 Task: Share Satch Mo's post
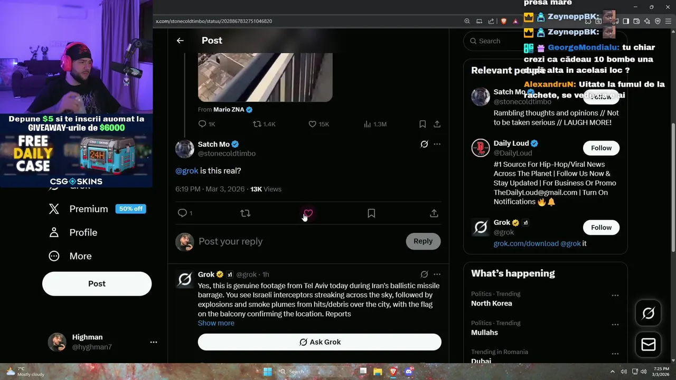coord(434,213)
